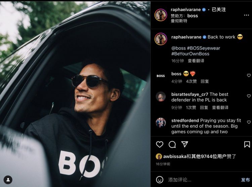The width and height of the screenshot is (252, 187).
Task: Toggle the 已关注 following status
Action: click(x=219, y=10)
